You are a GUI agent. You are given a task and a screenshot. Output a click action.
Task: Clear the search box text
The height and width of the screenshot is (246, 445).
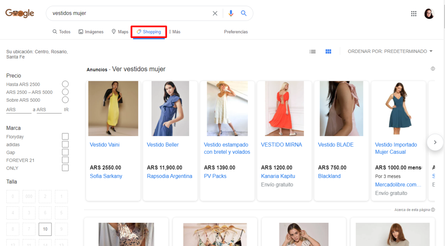tap(215, 13)
